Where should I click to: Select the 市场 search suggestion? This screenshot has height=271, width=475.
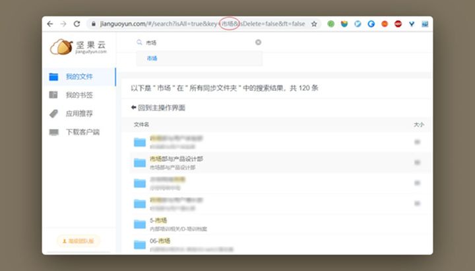click(x=152, y=59)
